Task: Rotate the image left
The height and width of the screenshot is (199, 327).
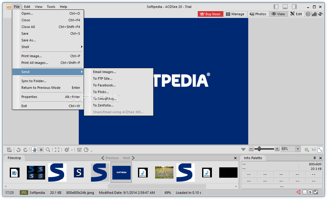Action: tap(18, 150)
